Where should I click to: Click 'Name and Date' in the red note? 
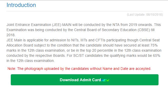click(x=115, y=69)
